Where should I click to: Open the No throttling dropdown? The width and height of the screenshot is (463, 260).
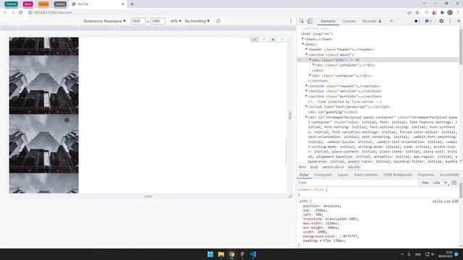pos(197,21)
